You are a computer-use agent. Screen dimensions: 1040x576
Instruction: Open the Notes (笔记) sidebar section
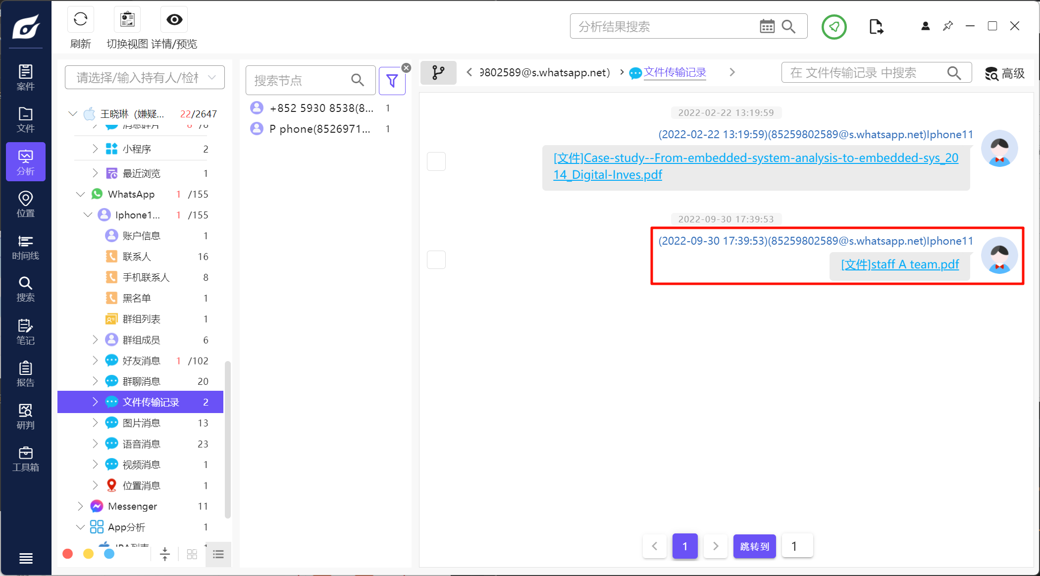26,332
